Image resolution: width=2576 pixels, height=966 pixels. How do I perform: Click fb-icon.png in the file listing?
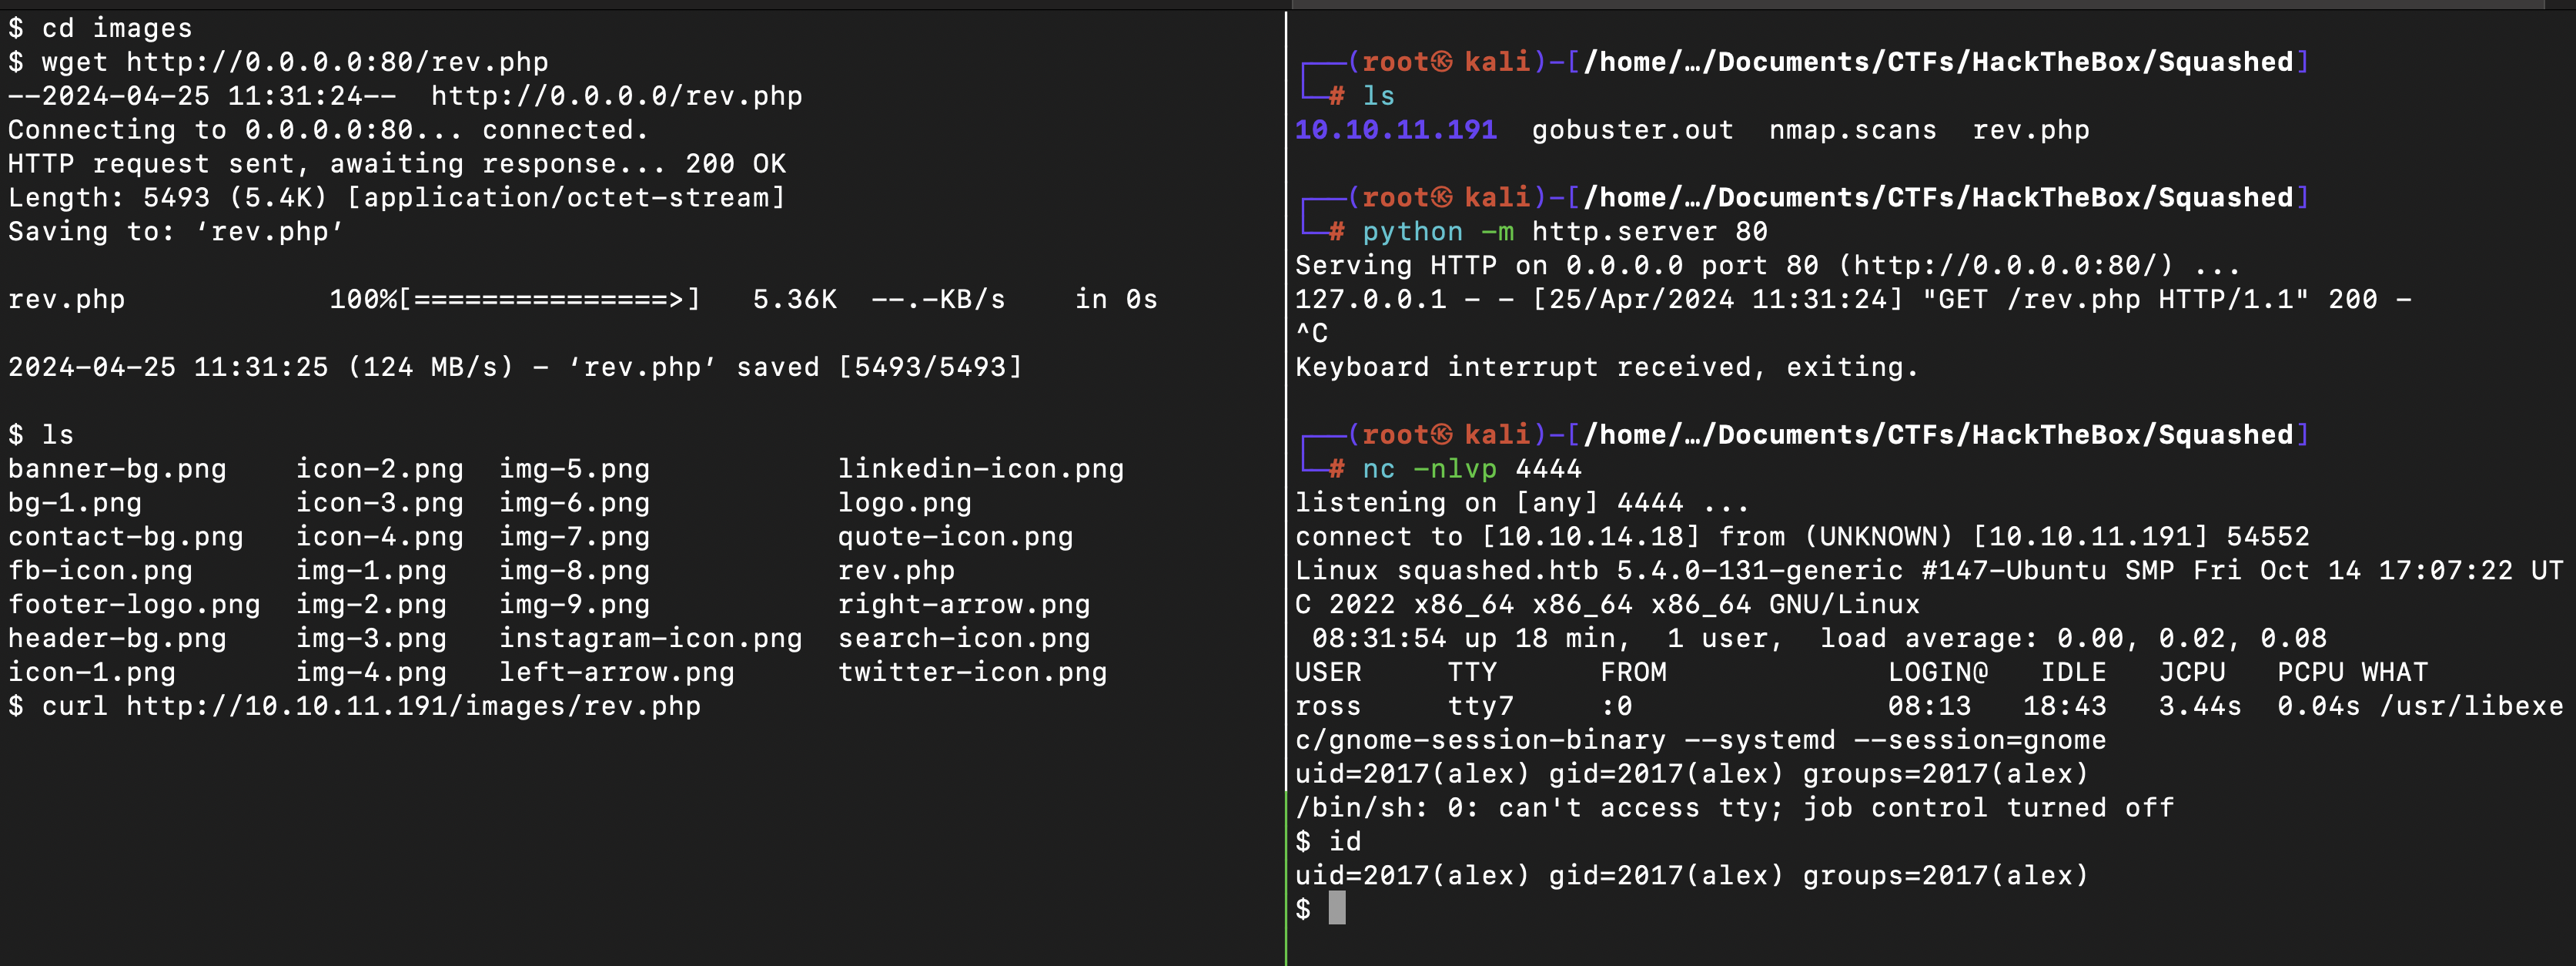[100, 571]
